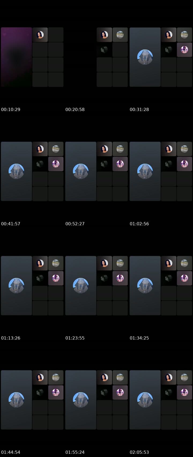Click the landscape avatar at 01:55:24

point(120,378)
